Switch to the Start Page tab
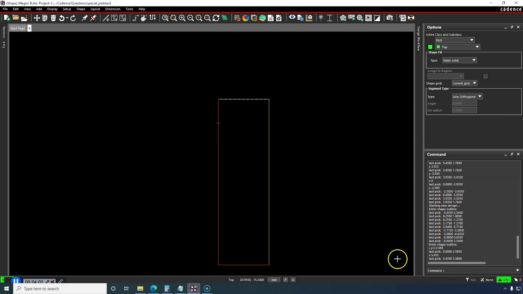The height and width of the screenshot is (294, 523). click(x=18, y=28)
